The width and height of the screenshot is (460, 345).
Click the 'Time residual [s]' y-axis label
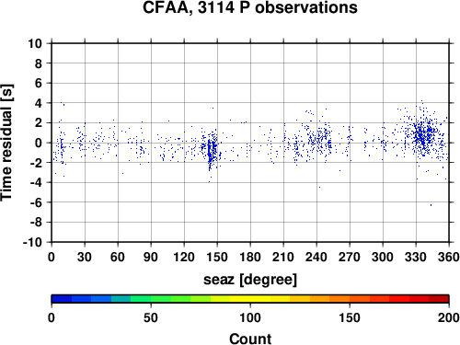pos(6,143)
